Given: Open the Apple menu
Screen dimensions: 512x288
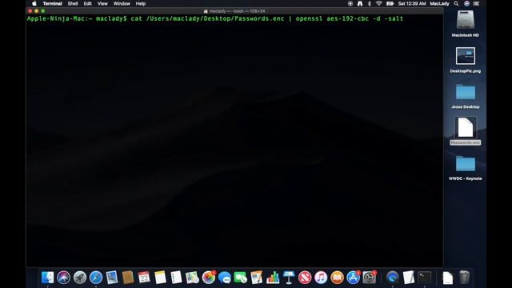Looking at the screenshot, I should [34, 3].
